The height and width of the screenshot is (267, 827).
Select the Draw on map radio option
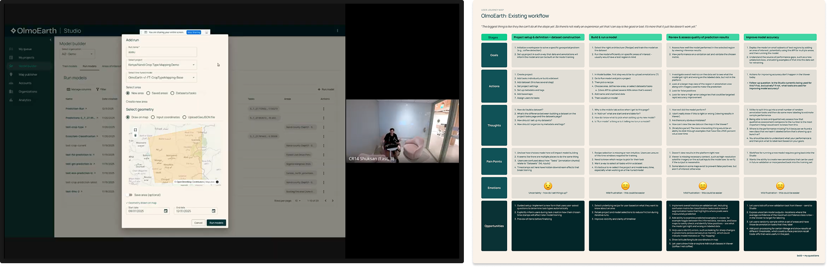point(128,117)
